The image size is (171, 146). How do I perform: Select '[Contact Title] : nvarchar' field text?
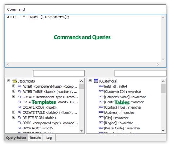(x=123, y=107)
